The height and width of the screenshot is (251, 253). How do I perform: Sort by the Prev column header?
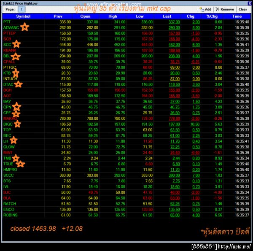pos(58,16)
